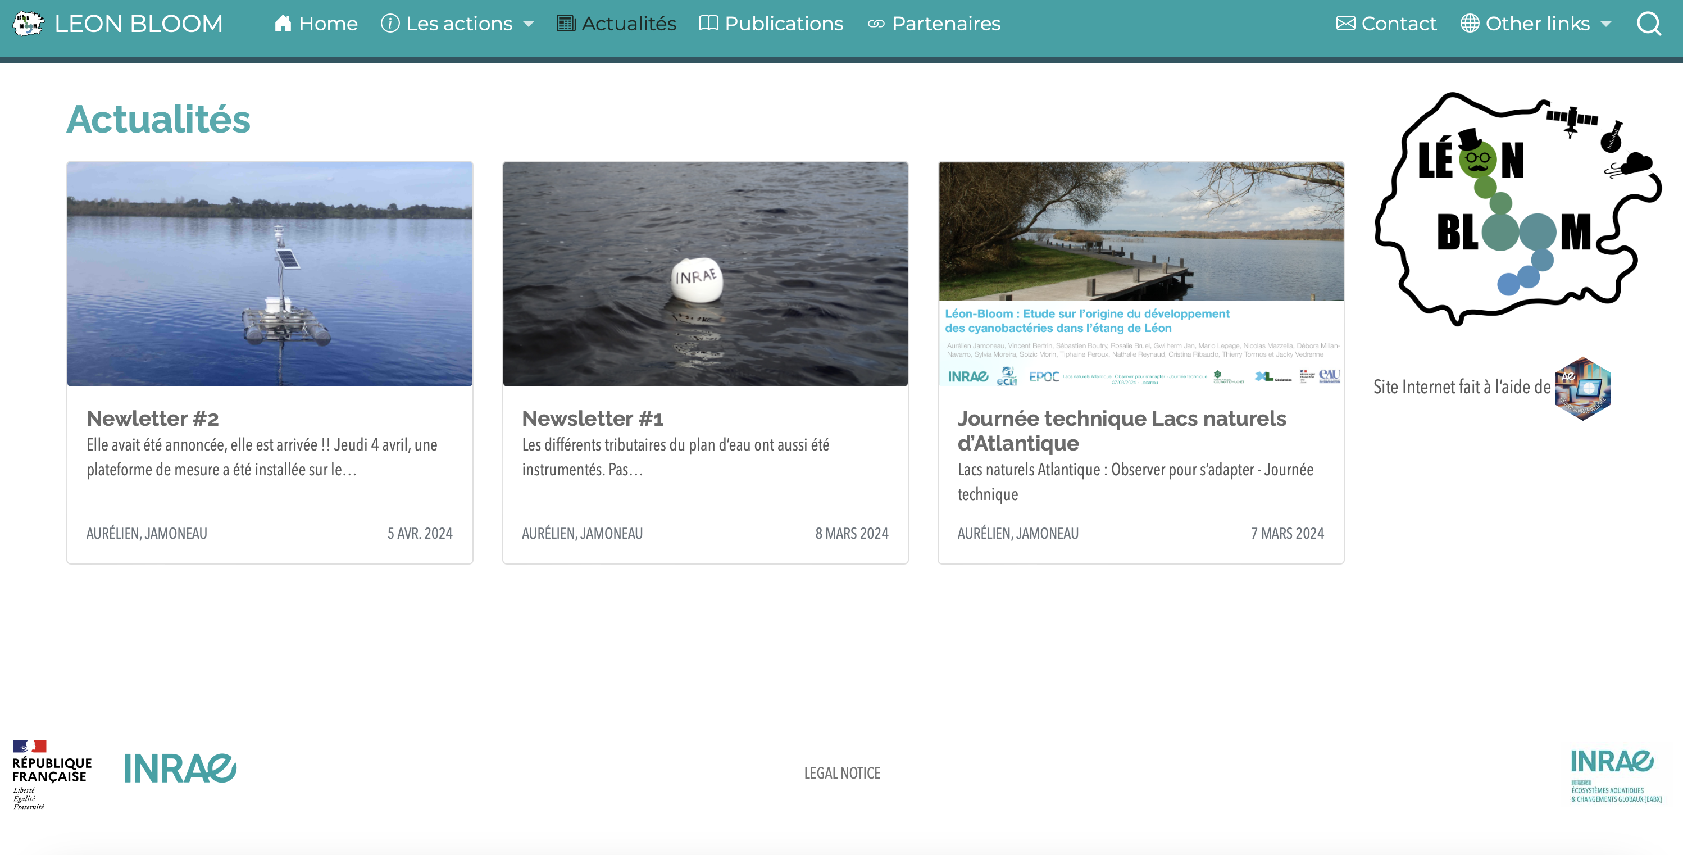Click the hexagonal website builder badge

click(1582, 388)
